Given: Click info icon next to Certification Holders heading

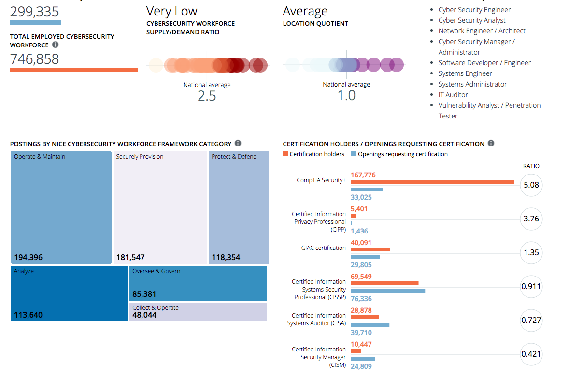Looking at the screenshot, I should pos(491,144).
